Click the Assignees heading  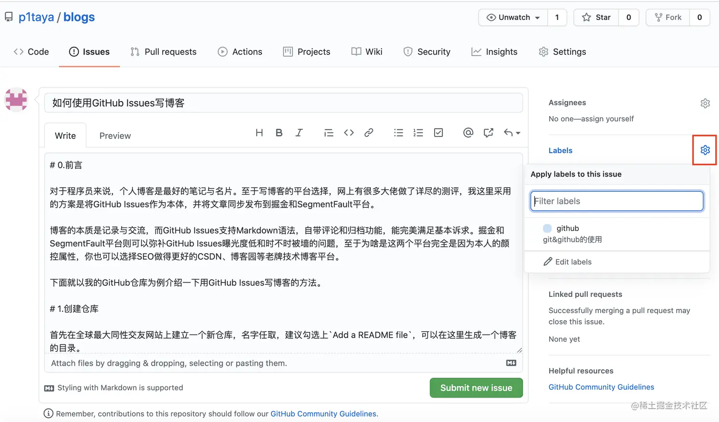pos(567,103)
